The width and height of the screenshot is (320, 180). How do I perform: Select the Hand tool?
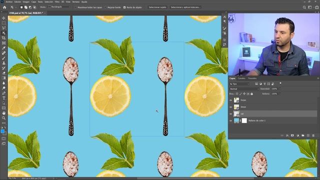click(3, 113)
